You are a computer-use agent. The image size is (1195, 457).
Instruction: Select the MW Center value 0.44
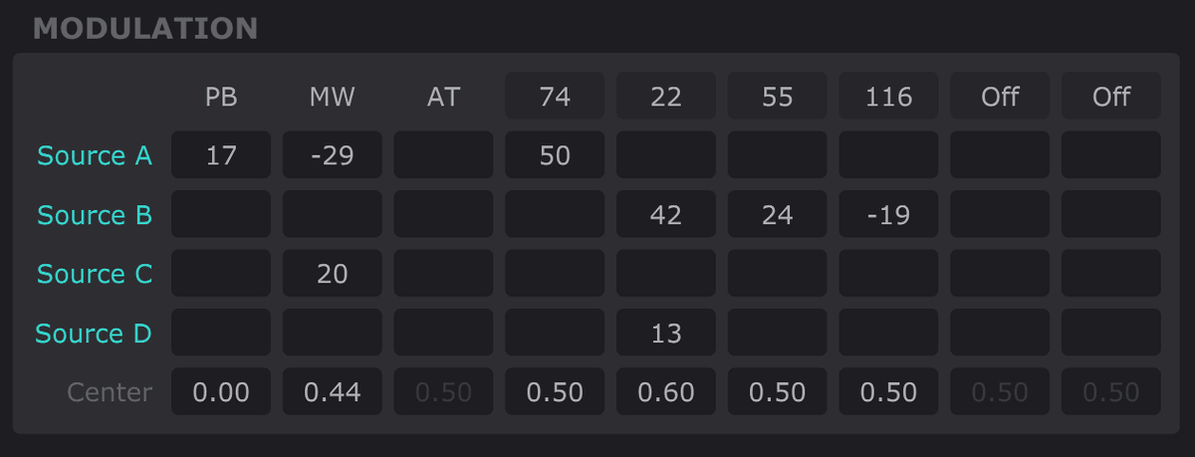click(333, 392)
